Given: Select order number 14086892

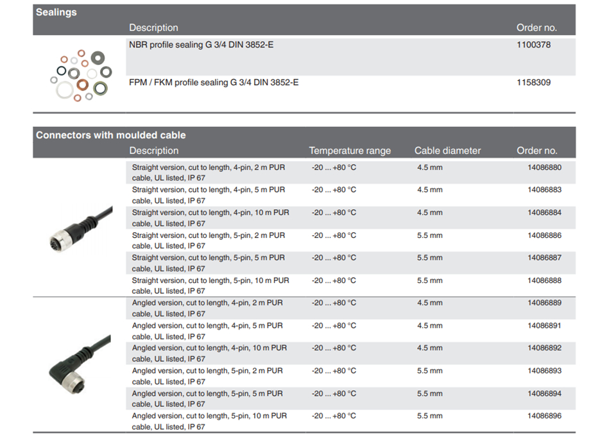Looking at the screenshot, I should click(545, 348).
